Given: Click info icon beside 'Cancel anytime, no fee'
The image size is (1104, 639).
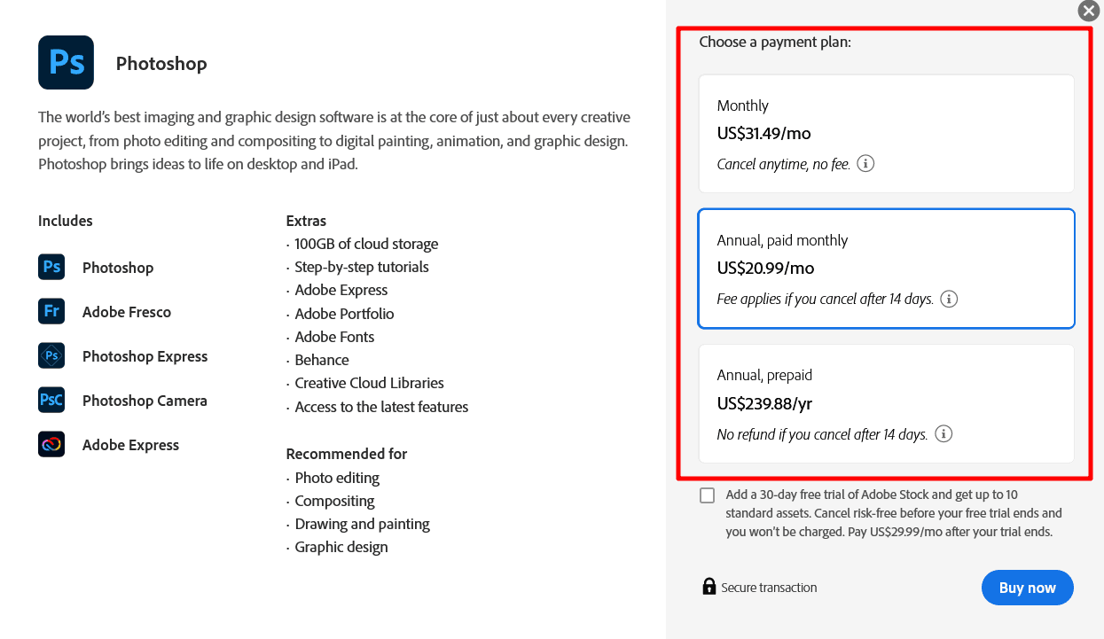Looking at the screenshot, I should 865,163.
